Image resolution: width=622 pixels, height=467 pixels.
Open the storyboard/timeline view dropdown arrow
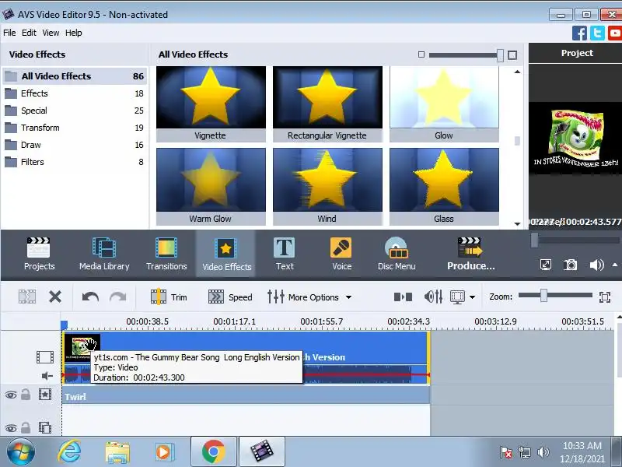[472, 297]
